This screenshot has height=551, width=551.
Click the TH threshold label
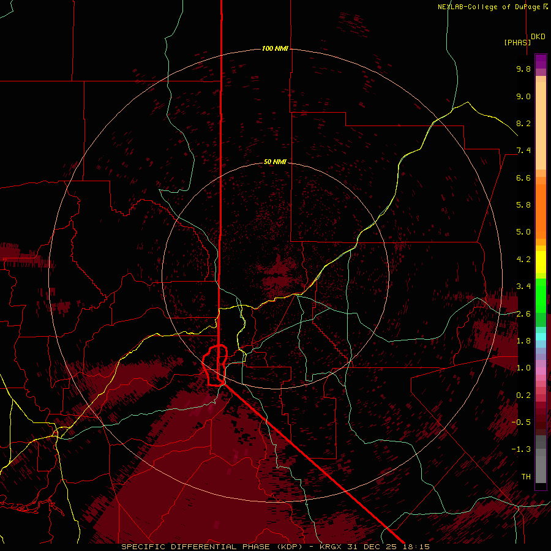[526, 477]
